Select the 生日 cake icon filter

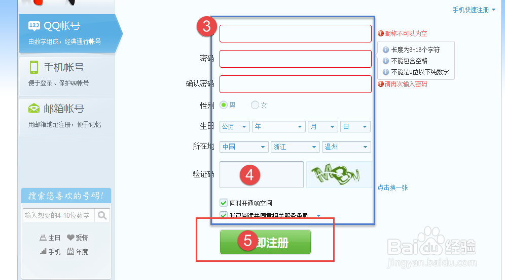[43, 238]
